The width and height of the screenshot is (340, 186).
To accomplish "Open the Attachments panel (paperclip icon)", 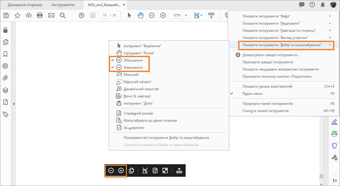I will pos(5,78).
